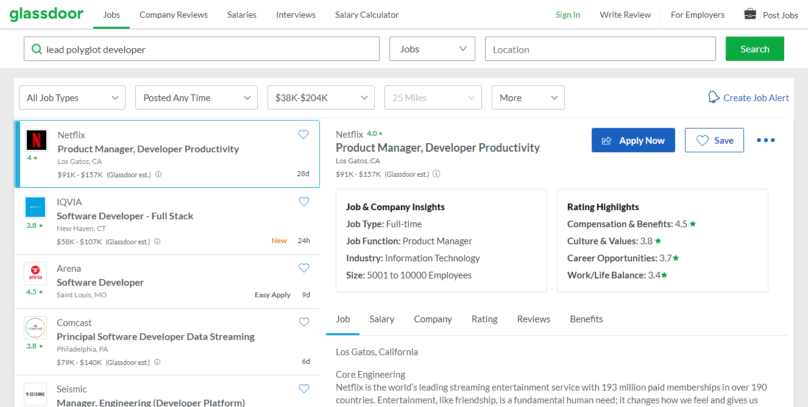The width and height of the screenshot is (808, 407).
Task: Open the Software Developer - Full Stack listing
Action: click(125, 216)
